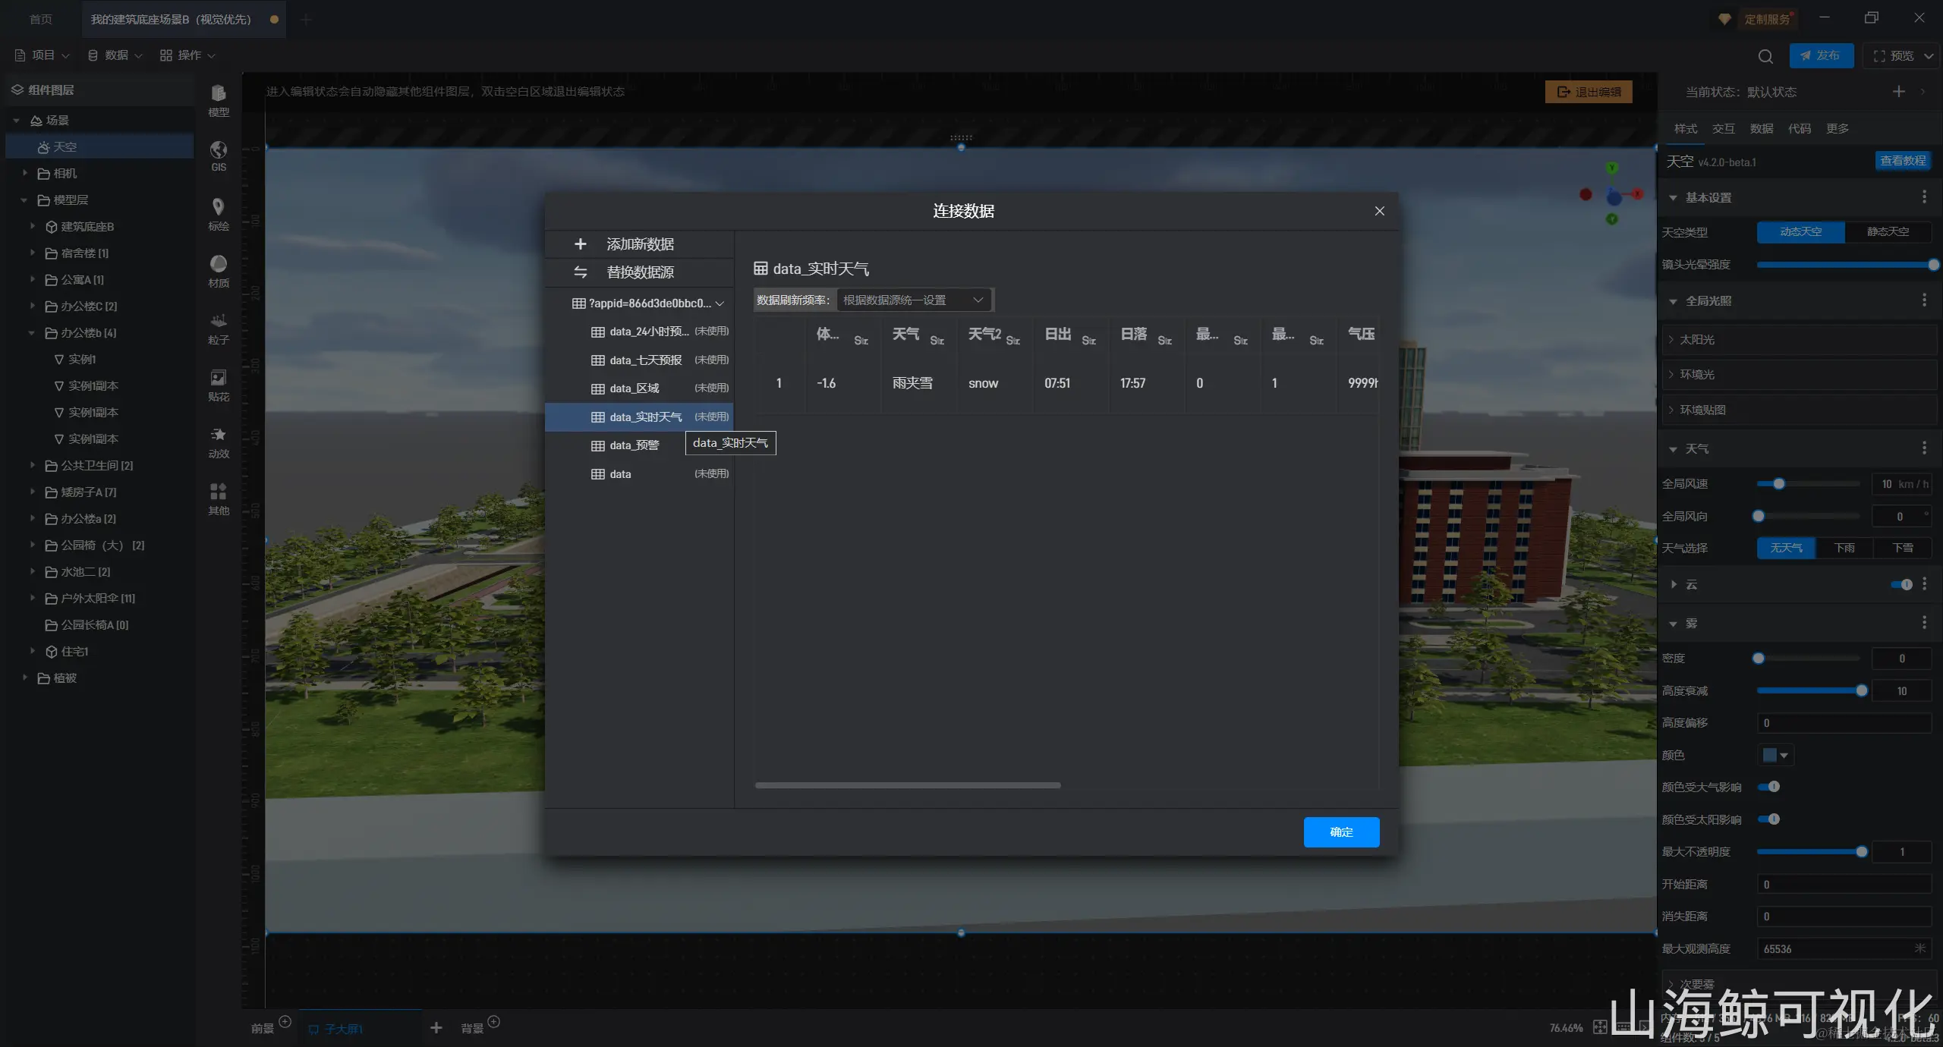
Task: Open the 数据刷新频率 dropdown
Action: (x=914, y=300)
